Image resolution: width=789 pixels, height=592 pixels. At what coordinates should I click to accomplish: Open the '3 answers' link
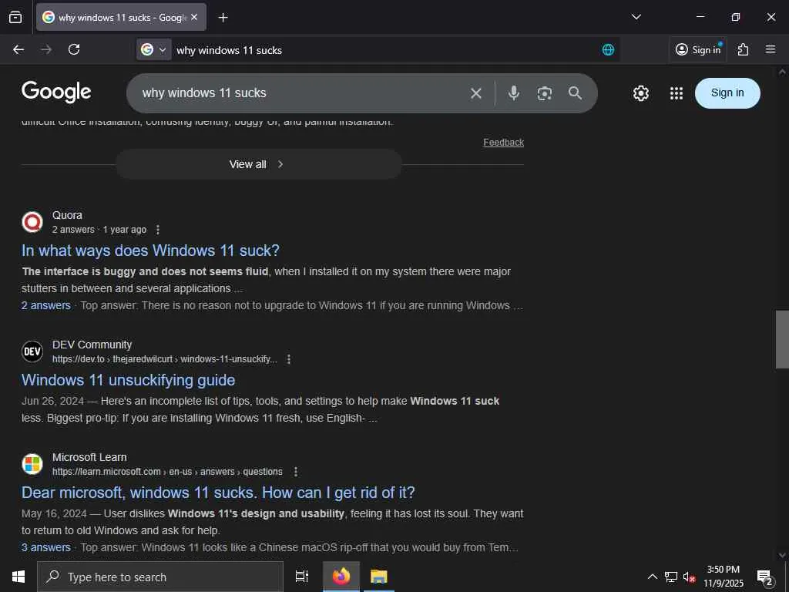pos(45,547)
